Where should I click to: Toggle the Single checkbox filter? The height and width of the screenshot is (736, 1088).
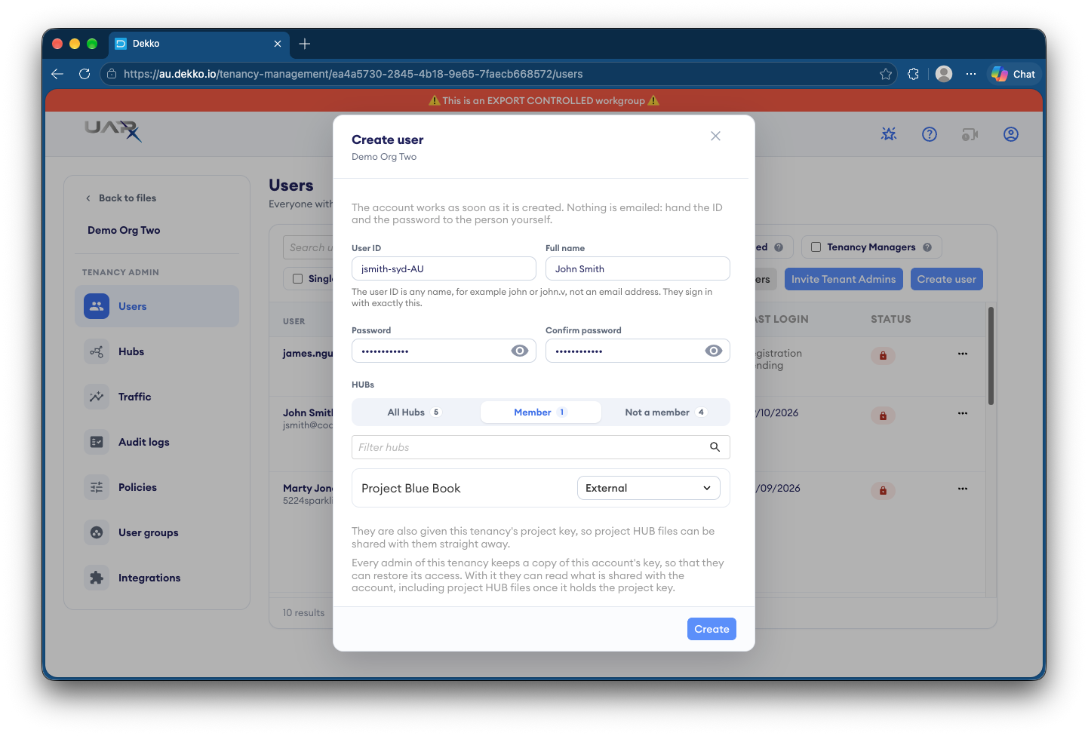pos(297,278)
